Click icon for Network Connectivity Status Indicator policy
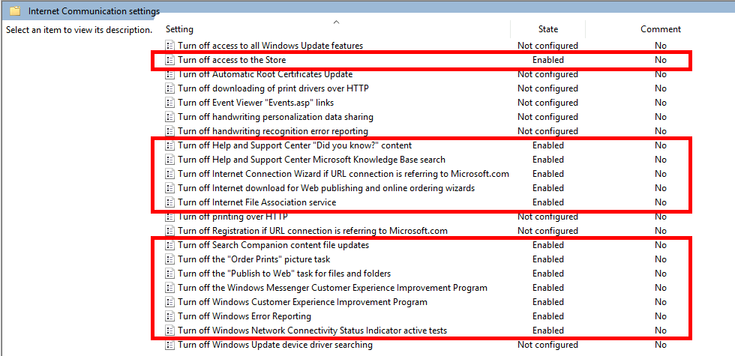735x356 pixels. coord(169,331)
